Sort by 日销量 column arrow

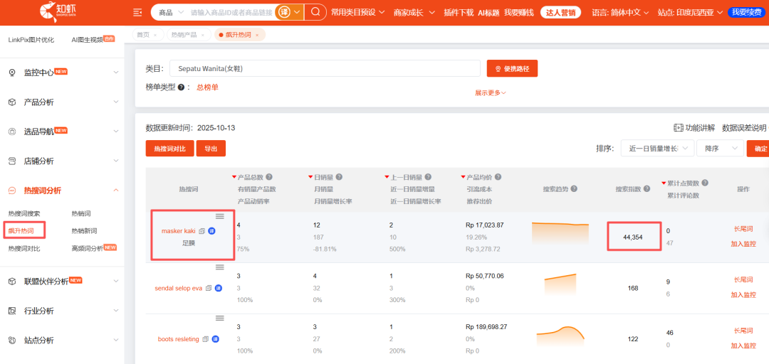point(310,177)
